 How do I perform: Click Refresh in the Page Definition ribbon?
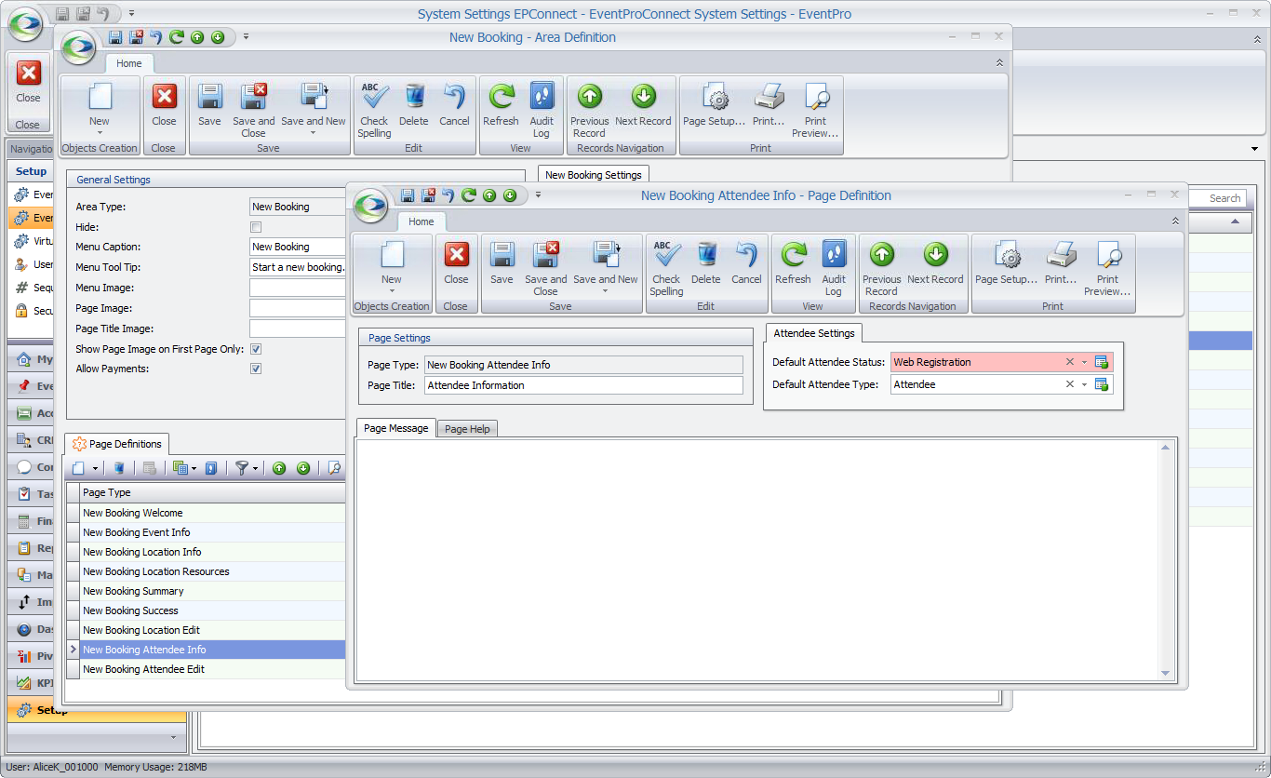793,264
